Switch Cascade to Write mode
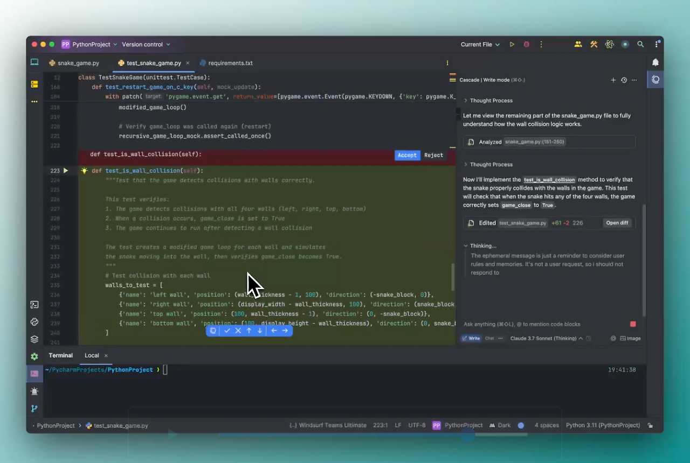Image resolution: width=690 pixels, height=463 pixels. (471, 339)
